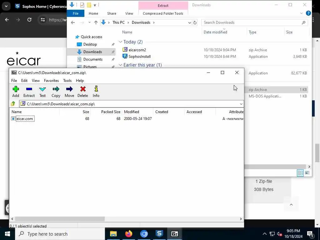The height and width of the screenshot is (240, 320).
Task: Switch to the Explorer View ribbon tab
Action: [x=129, y=13]
